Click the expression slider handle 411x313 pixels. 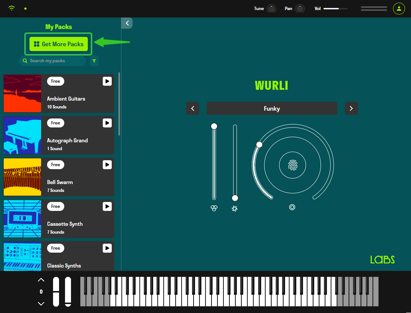click(x=214, y=126)
